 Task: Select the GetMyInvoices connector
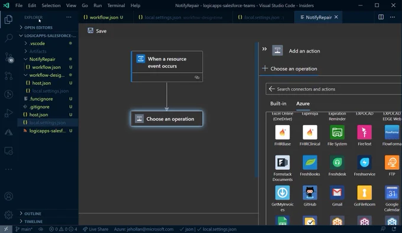coord(283,199)
